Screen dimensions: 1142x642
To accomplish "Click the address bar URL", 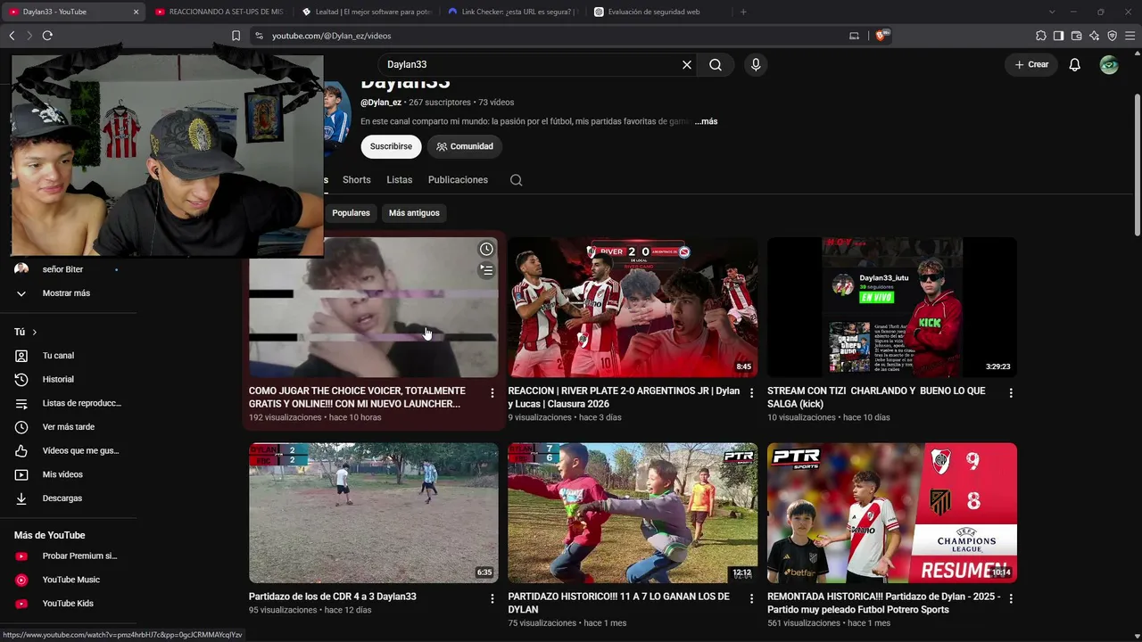I will coord(332,36).
